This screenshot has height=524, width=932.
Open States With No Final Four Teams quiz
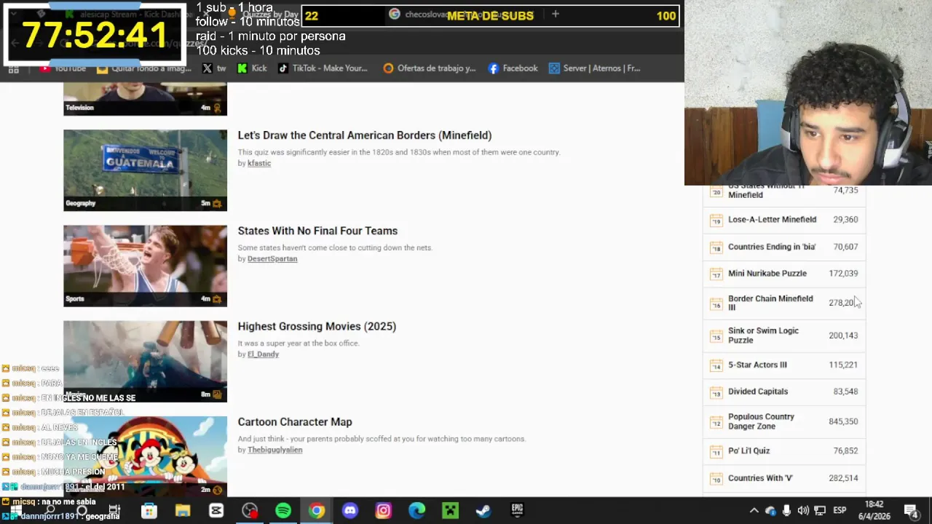pos(317,231)
